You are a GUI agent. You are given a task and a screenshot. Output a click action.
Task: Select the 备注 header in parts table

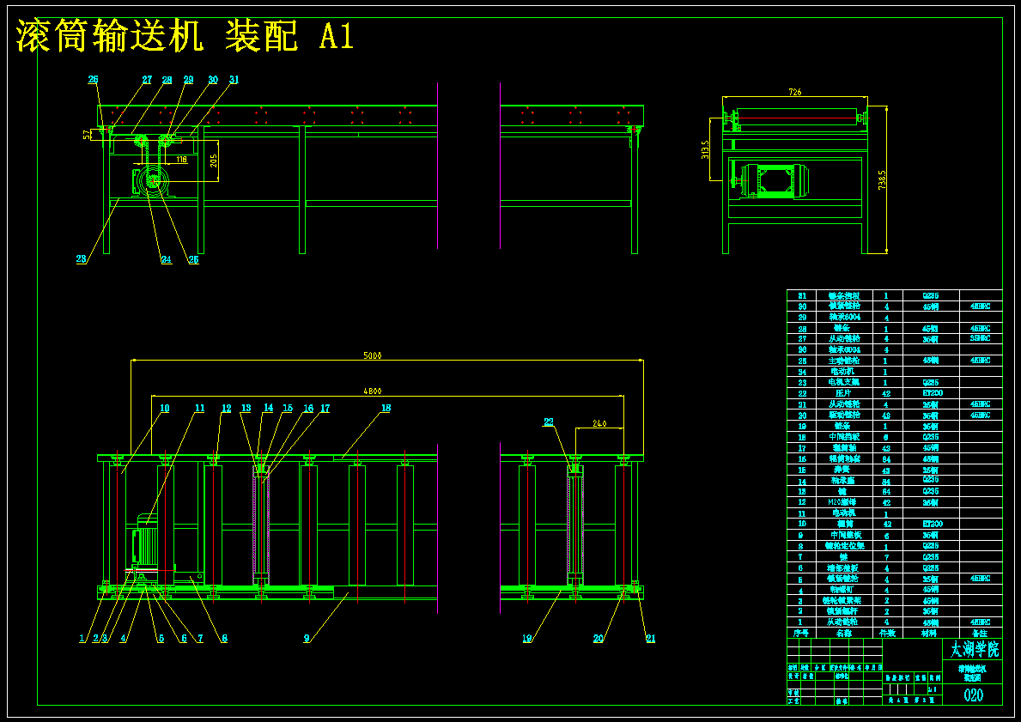coord(981,633)
